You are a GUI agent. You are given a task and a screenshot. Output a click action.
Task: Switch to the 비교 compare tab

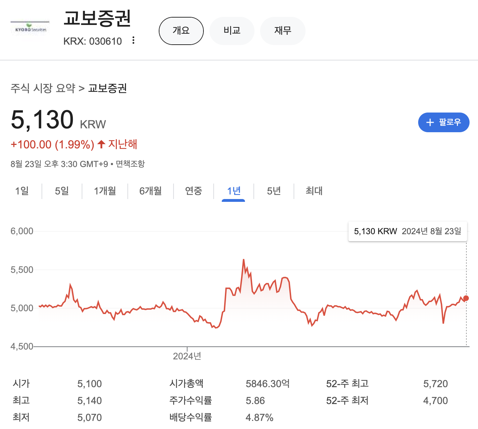pyautogui.click(x=232, y=31)
